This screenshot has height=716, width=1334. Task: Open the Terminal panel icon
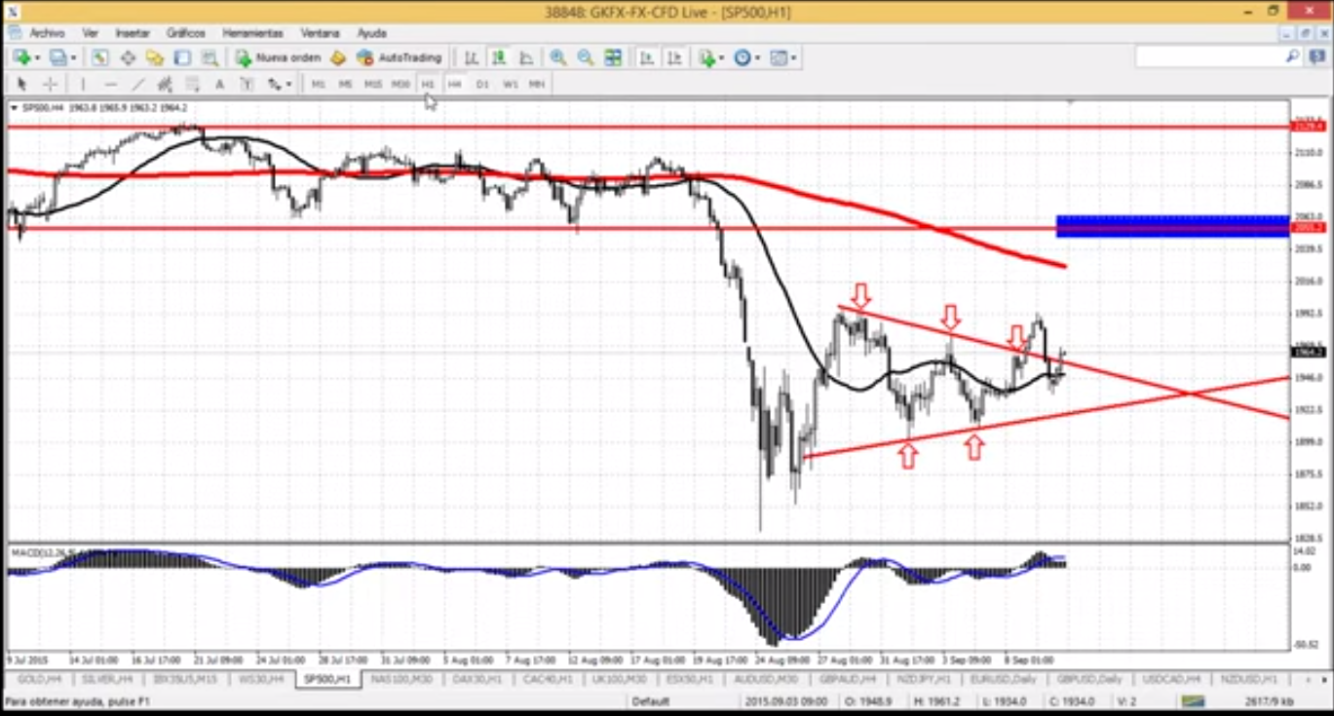coord(182,57)
